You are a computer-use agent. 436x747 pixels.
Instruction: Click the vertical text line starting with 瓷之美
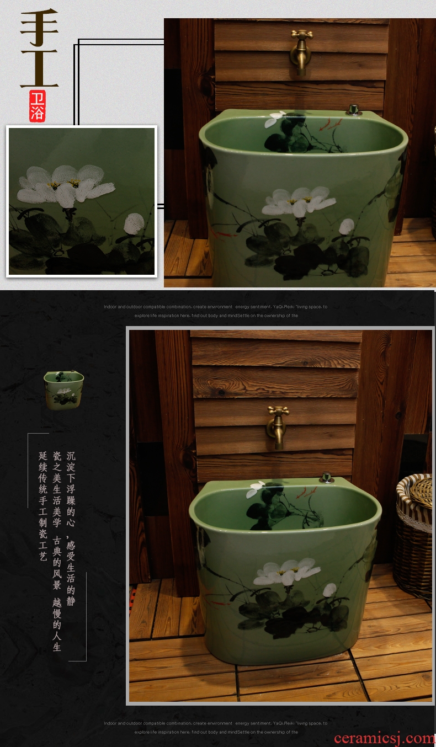click(x=57, y=551)
